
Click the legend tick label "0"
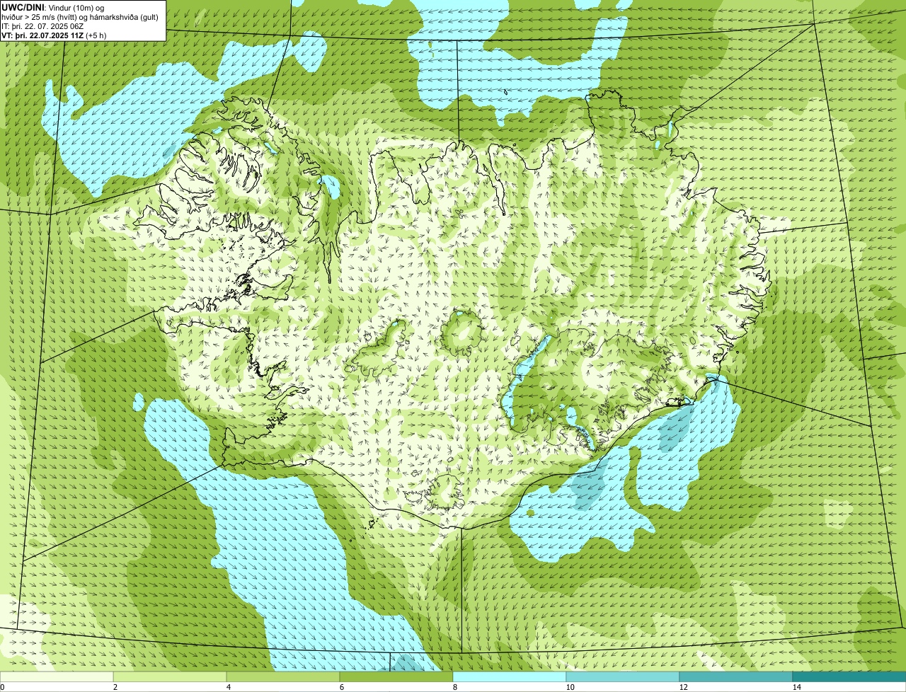2,687
